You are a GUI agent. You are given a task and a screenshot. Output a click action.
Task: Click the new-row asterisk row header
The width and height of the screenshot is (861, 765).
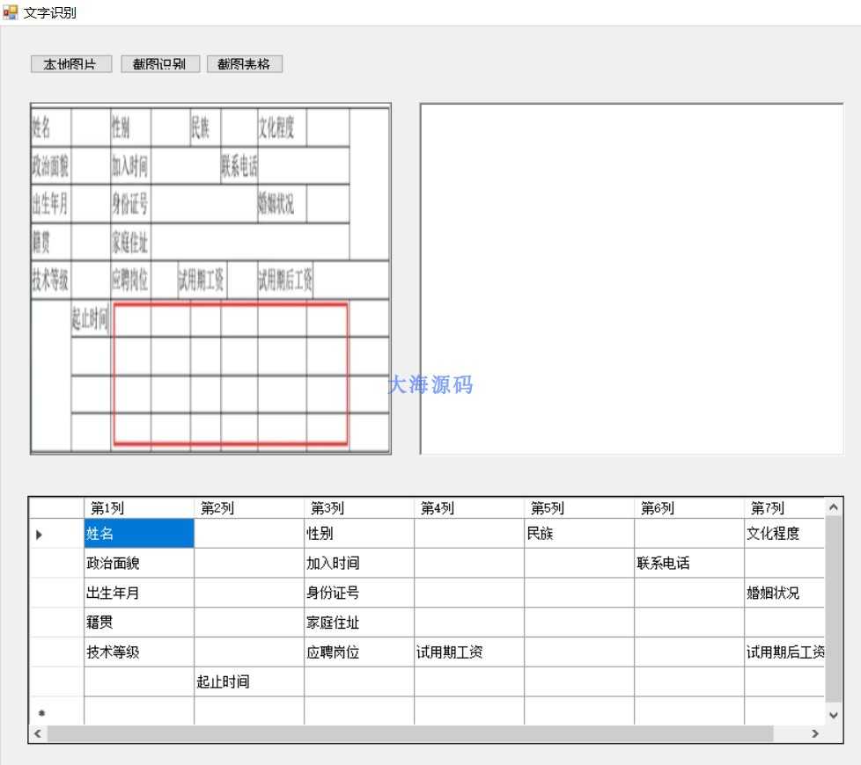click(41, 712)
